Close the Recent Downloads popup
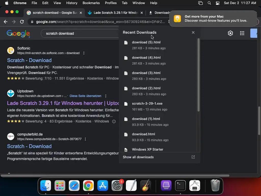 click(x=193, y=32)
